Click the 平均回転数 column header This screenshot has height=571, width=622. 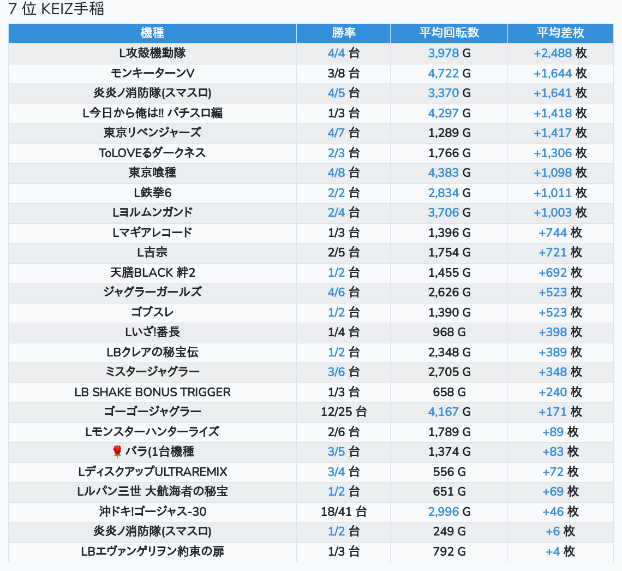coord(448,33)
